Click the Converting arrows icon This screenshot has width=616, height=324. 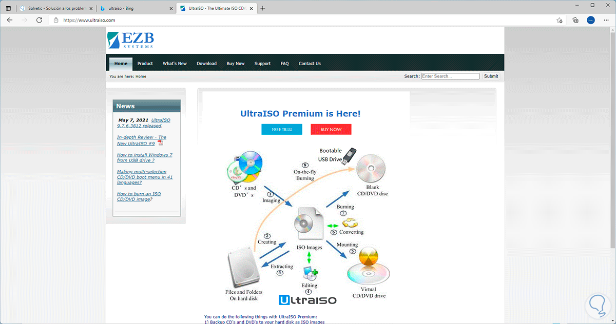pos(351,222)
